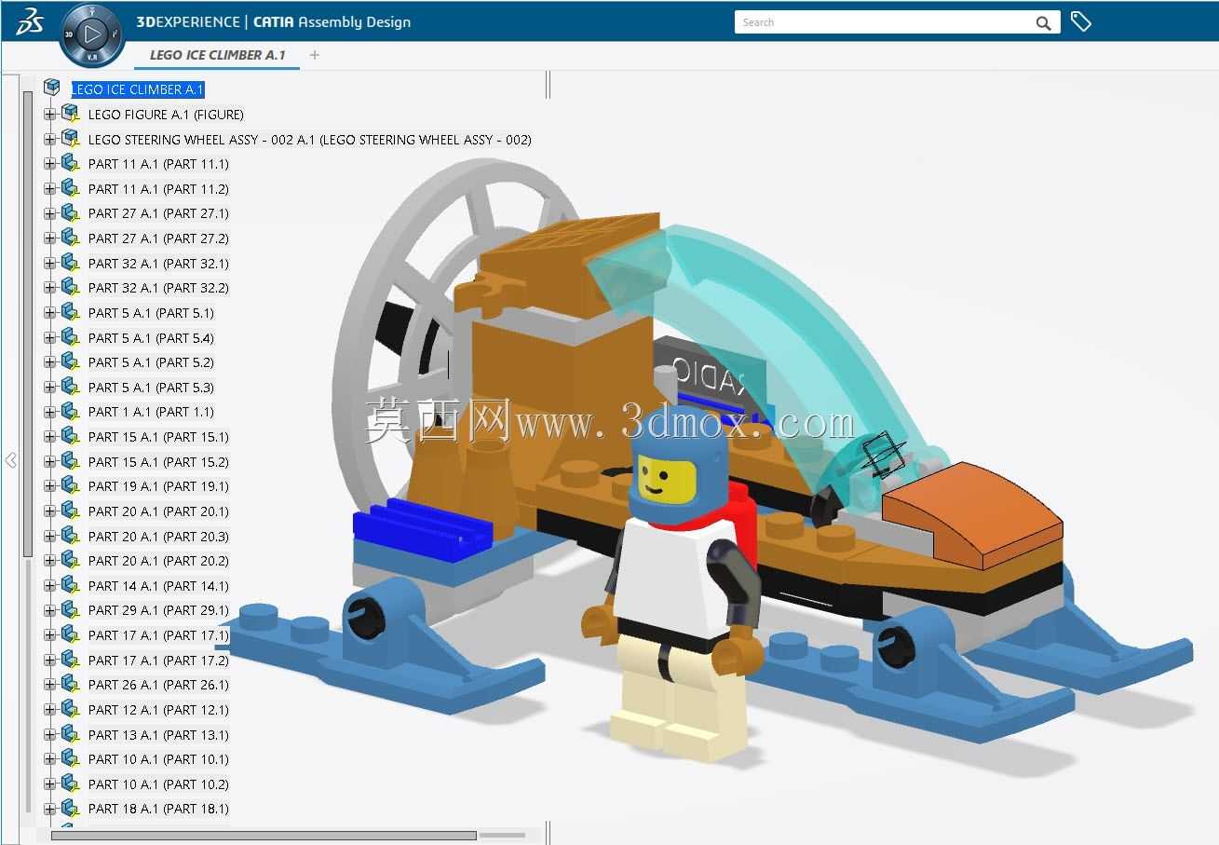The image size is (1219, 845).
Task: Select the 3D quadrant of the compass
Action: tap(69, 34)
